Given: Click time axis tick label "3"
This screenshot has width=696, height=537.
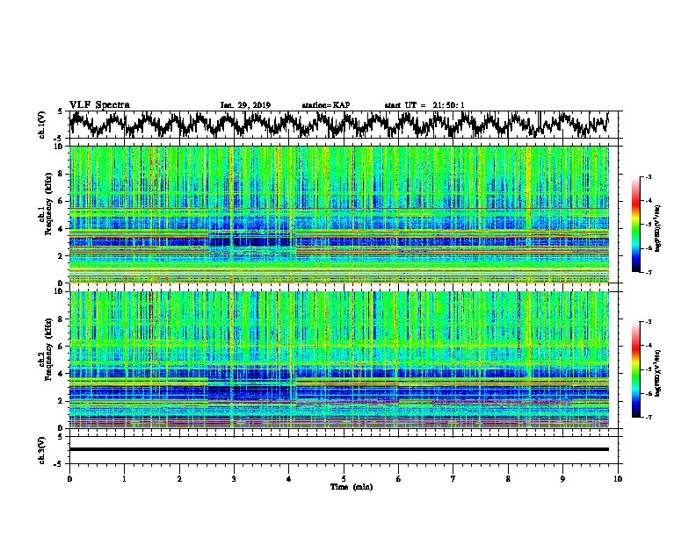Looking at the screenshot, I should [234, 479].
